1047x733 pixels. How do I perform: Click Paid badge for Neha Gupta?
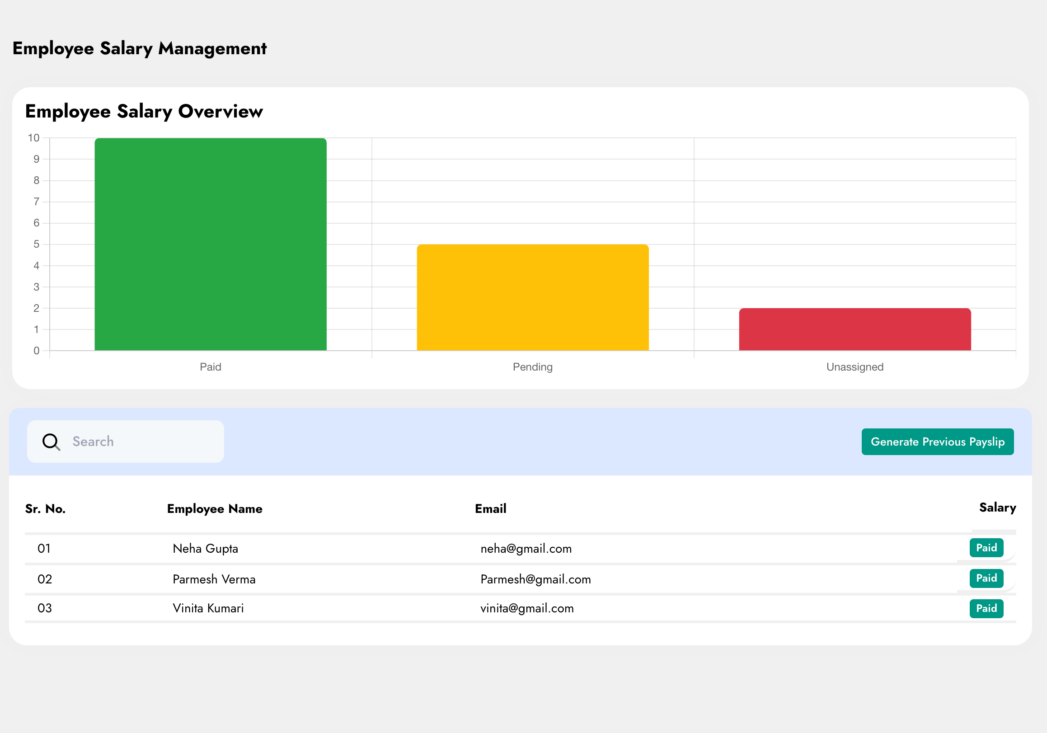[x=986, y=548]
